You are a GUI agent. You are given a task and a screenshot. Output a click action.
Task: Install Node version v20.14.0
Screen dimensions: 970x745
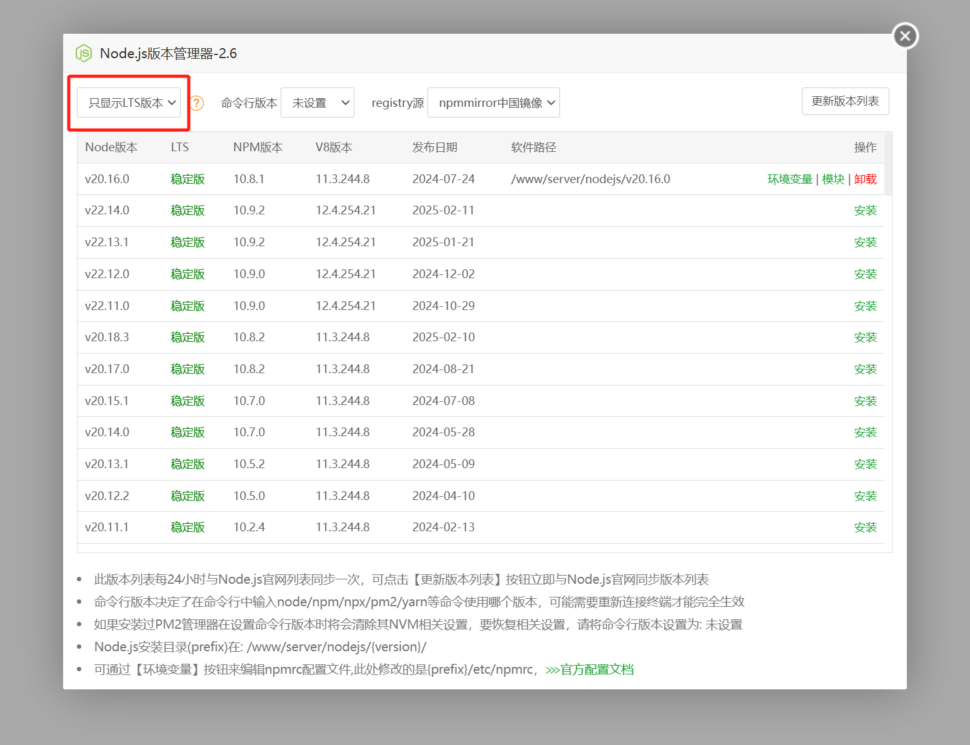[x=865, y=432]
